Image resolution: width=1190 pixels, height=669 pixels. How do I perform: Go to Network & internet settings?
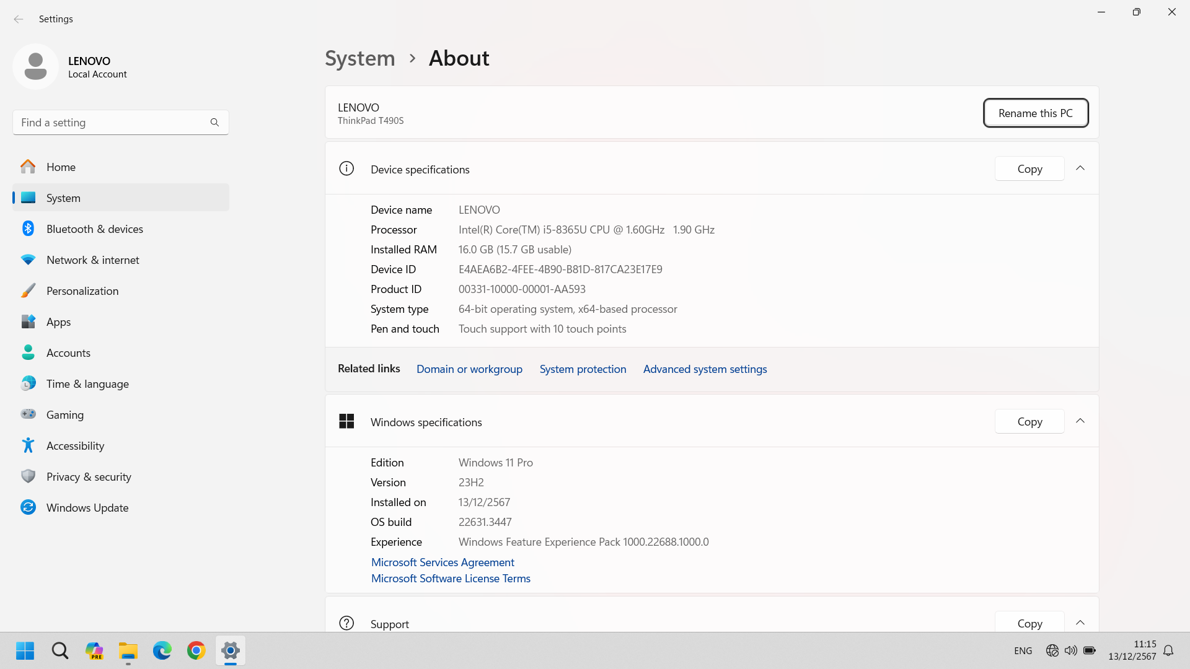121,260
